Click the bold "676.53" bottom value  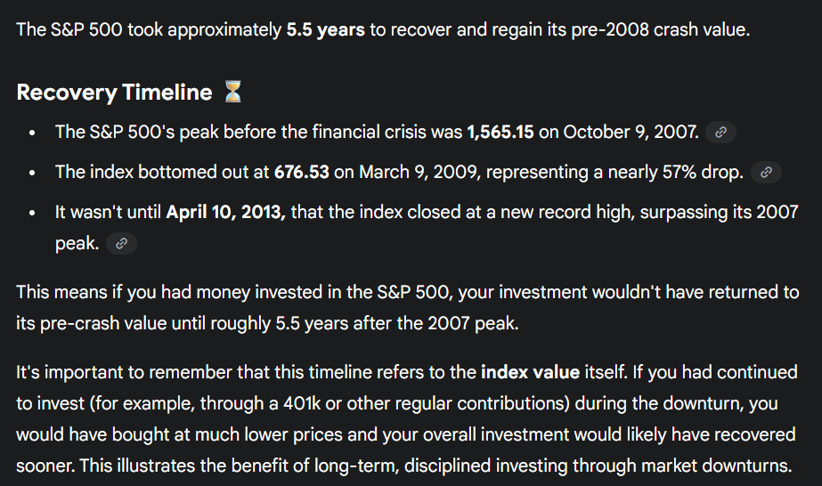point(301,173)
